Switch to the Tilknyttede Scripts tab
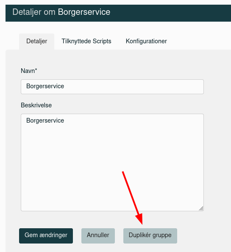The image size is (231, 252). click(x=86, y=41)
